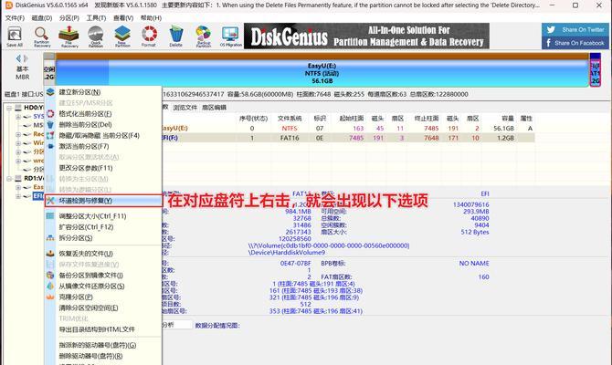Expand the wro partition tree node
Image resolution: width=612 pixels, height=365 pixels.
pyautogui.click(x=18, y=161)
